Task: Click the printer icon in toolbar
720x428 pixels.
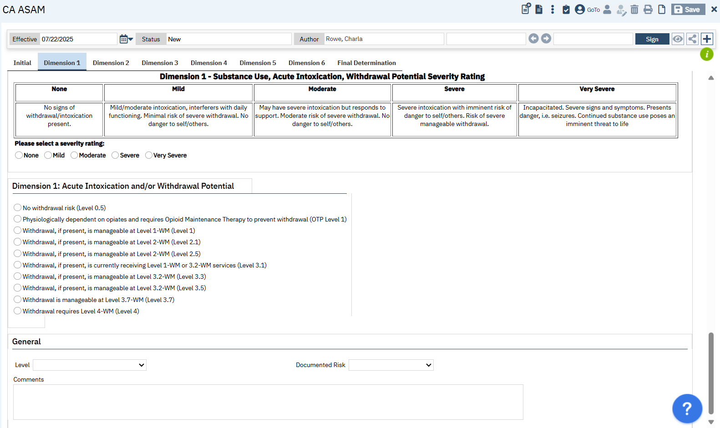Action: [648, 10]
